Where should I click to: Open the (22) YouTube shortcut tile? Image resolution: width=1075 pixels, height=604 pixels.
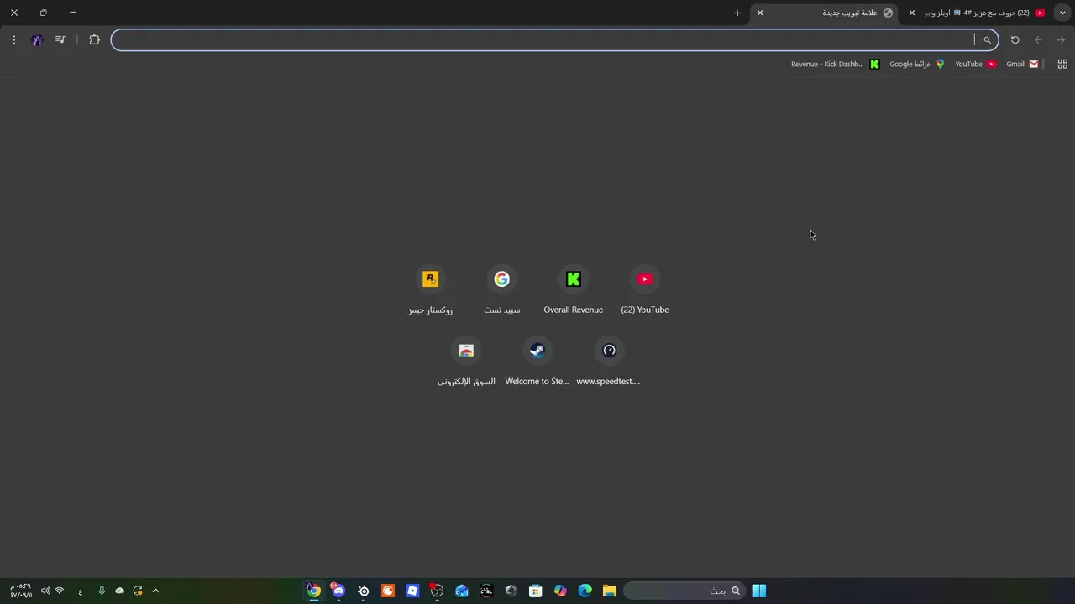(x=645, y=290)
